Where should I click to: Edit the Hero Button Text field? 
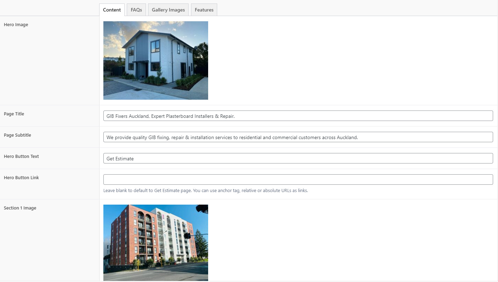(298, 159)
